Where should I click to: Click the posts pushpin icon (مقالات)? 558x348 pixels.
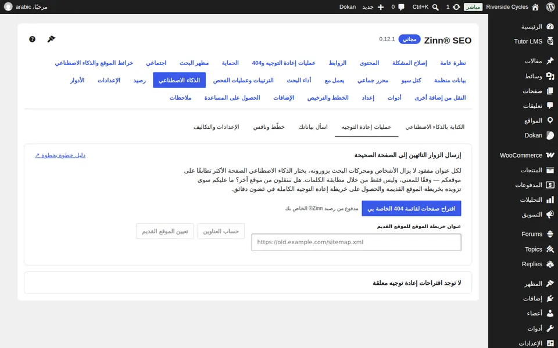click(550, 61)
